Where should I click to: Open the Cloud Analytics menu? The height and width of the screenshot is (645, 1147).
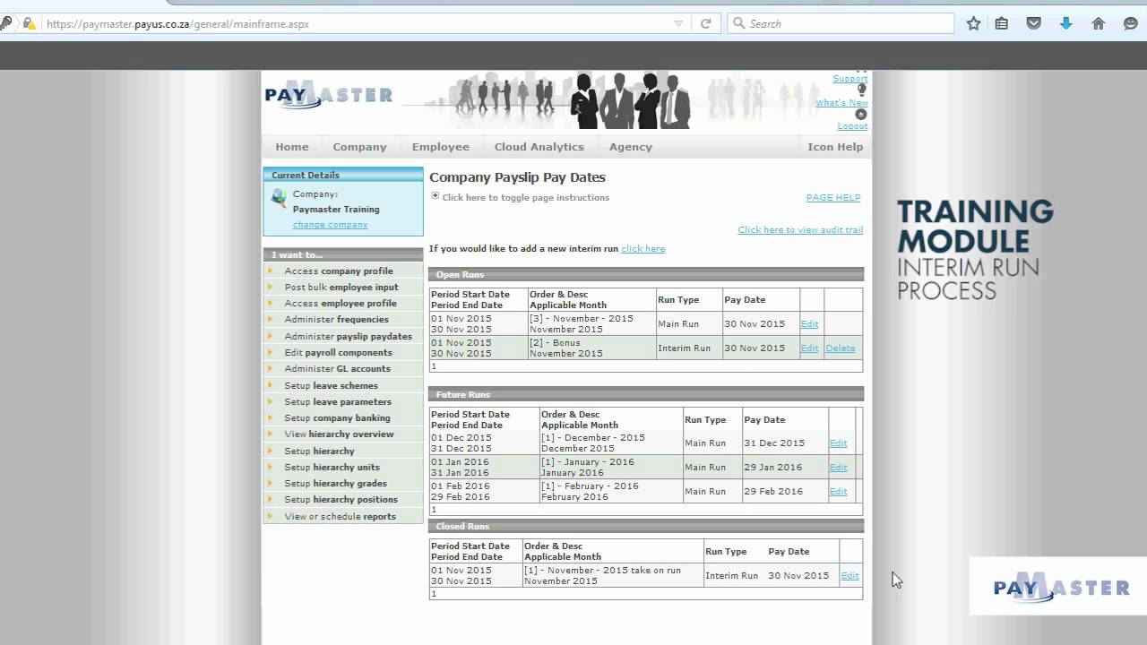539,147
